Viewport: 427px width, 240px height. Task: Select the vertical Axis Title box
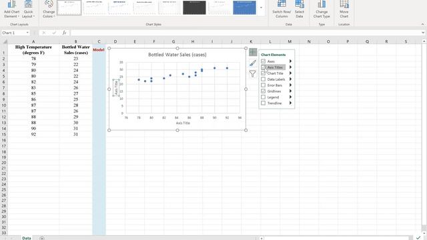tap(116, 88)
